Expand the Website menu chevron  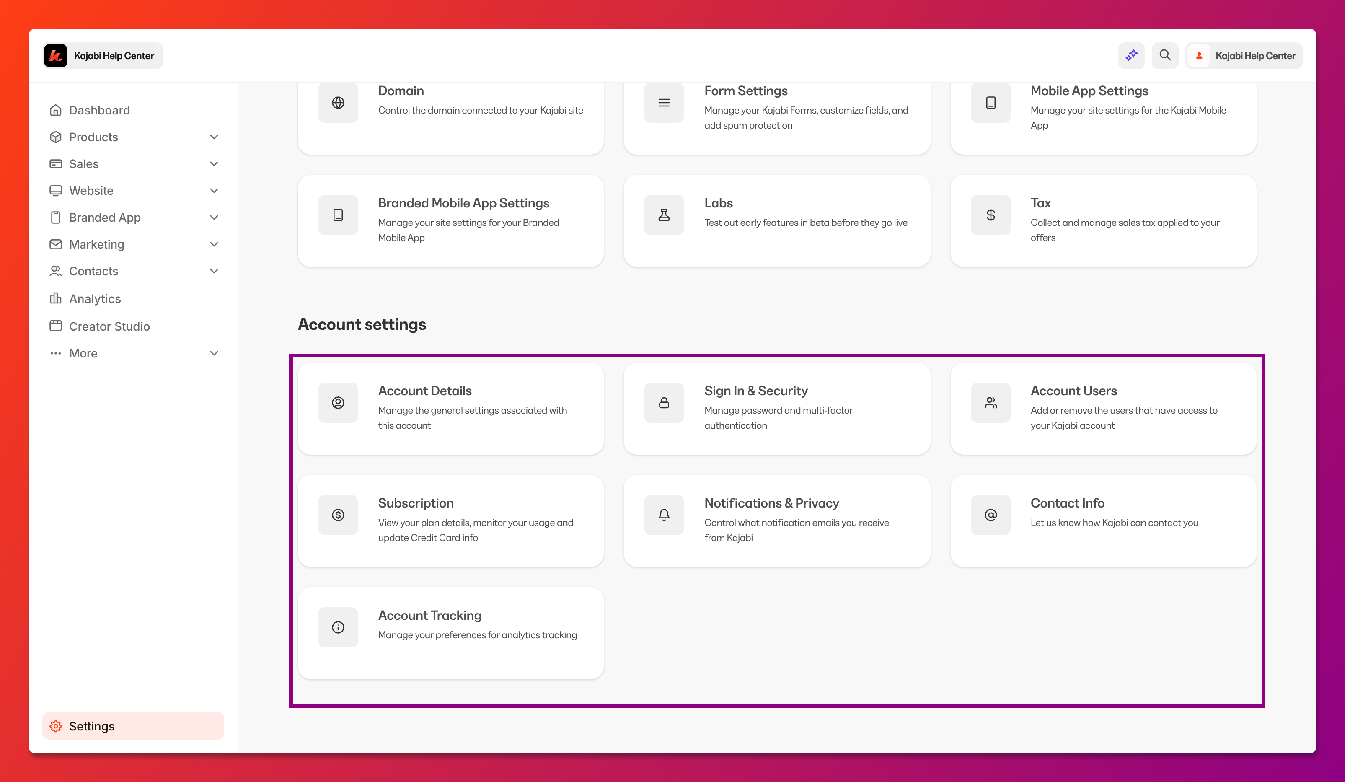(x=214, y=191)
